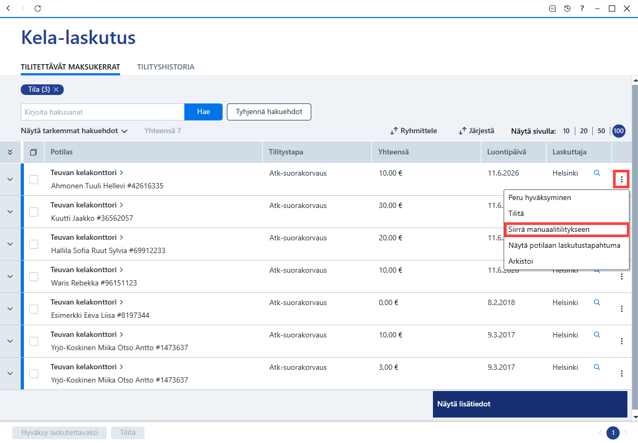Screen dimensions: 638x443
Task: Open the three-dot menu for 10,00 € Yrjö-Koskinen row
Action: 622,341
